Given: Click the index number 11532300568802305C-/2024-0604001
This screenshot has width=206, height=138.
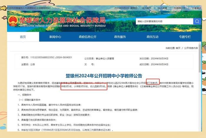Looking at the screenshot, I should click(51, 57).
